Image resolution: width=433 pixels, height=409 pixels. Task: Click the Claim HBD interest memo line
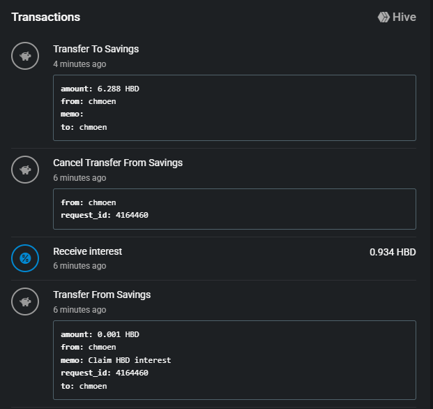point(116,360)
